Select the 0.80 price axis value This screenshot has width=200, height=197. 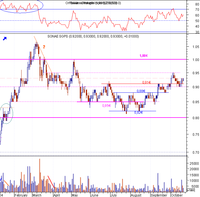click(x=196, y=118)
